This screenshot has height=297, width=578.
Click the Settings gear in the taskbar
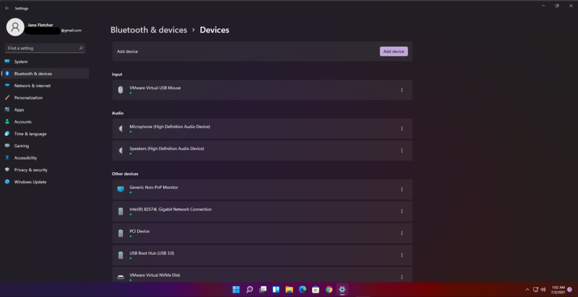pos(343,290)
